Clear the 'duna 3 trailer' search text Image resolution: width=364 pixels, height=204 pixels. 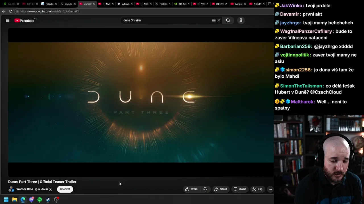(x=219, y=20)
